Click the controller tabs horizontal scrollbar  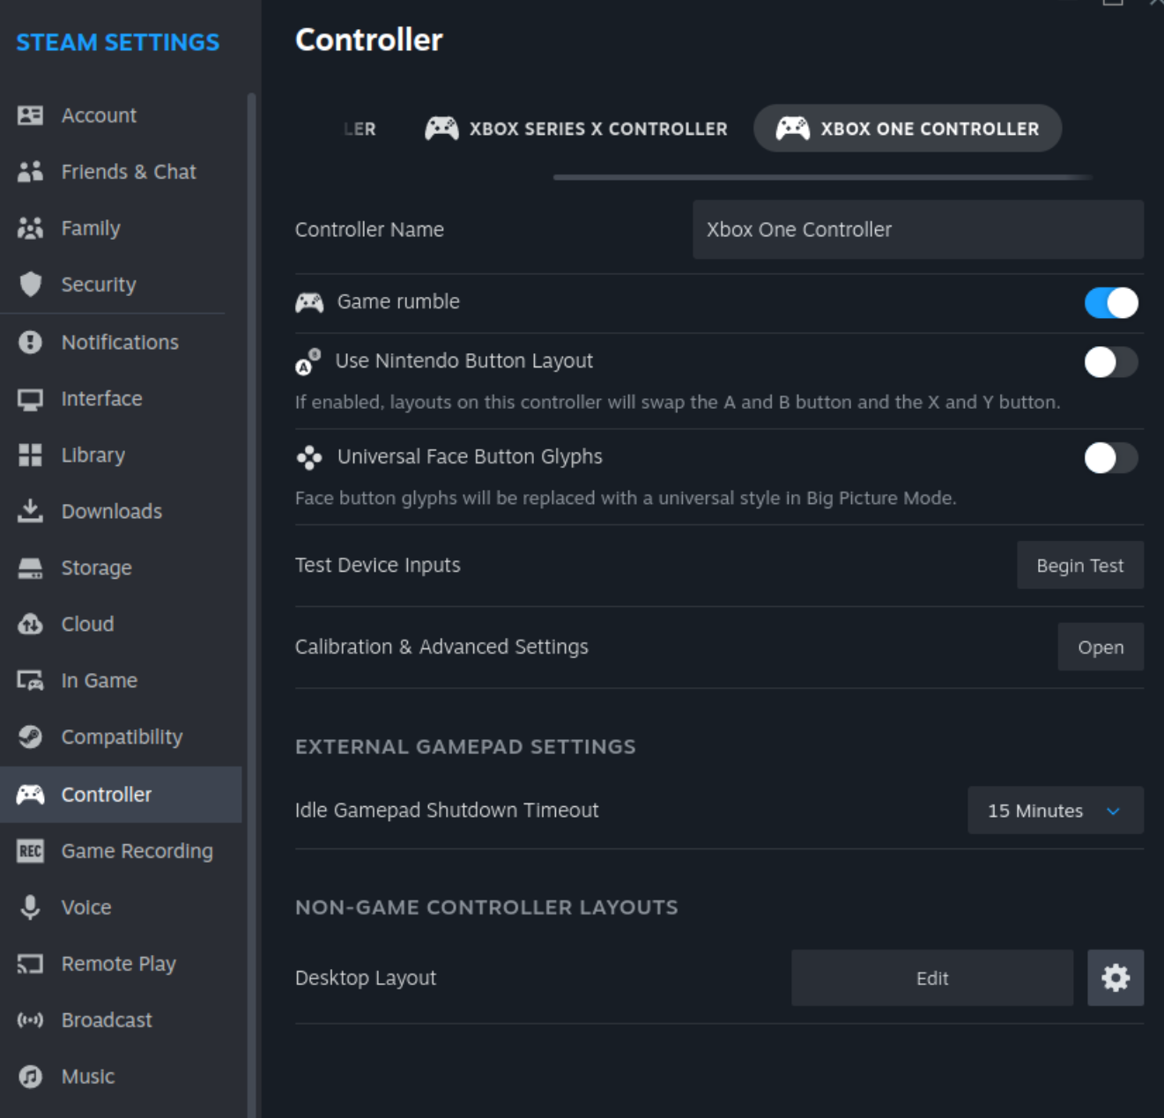pos(823,177)
